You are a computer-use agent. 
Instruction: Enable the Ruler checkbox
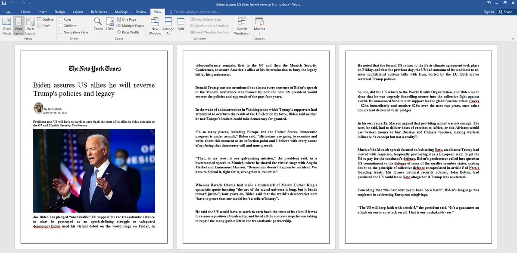[x=64, y=19]
